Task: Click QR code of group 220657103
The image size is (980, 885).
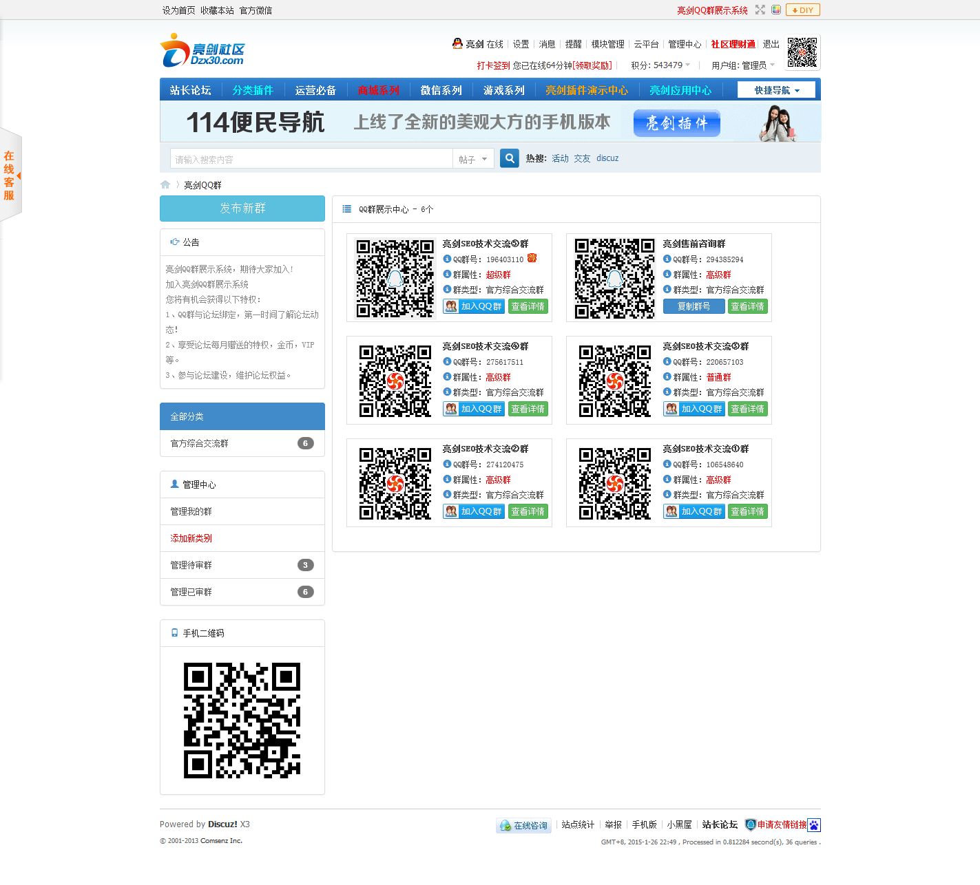Action: pyautogui.click(x=614, y=381)
